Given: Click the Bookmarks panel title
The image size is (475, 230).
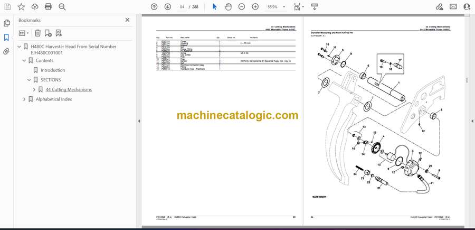Looking at the screenshot, I should click(30, 20).
